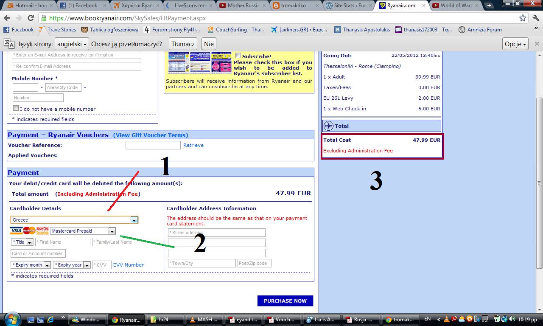Click the PURCHASE NOW button
Viewport: 543px width, 326px height.
[x=285, y=301]
